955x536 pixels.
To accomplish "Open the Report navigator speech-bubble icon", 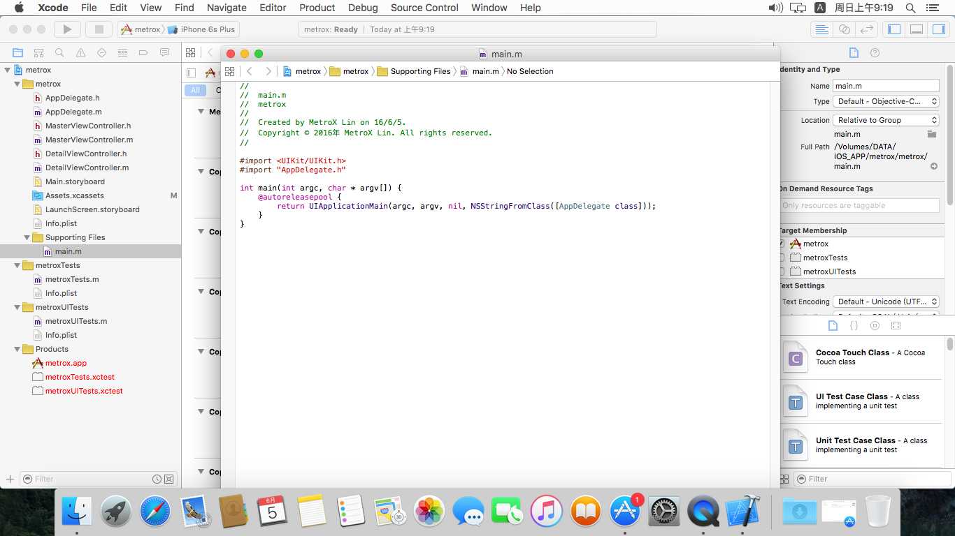I will coord(165,53).
